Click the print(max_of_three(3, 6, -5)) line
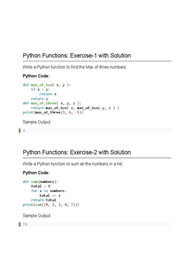Viewport: 194px width, 259px height. (x=53, y=112)
